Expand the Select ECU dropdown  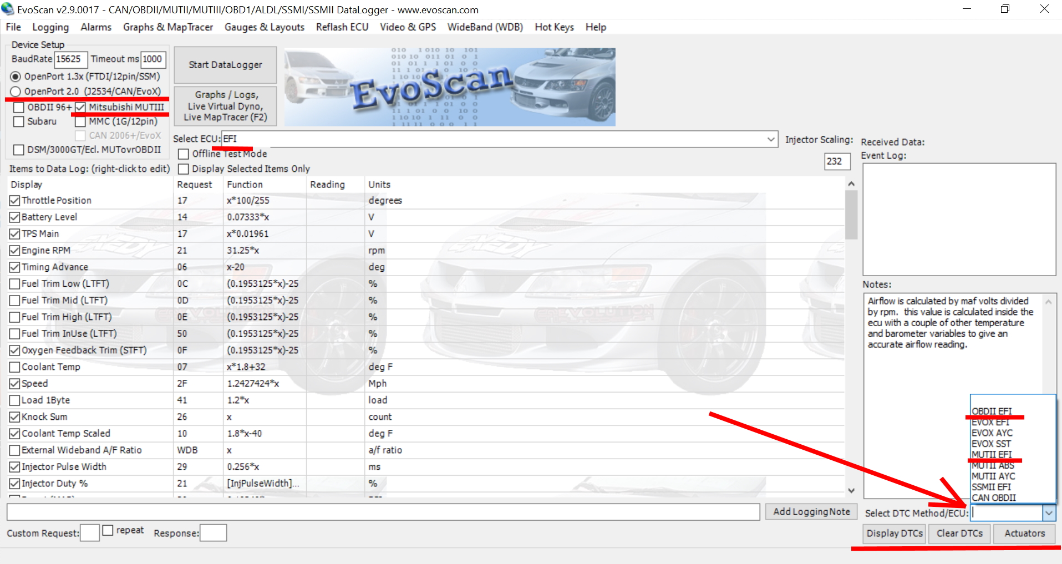click(771, 139)
